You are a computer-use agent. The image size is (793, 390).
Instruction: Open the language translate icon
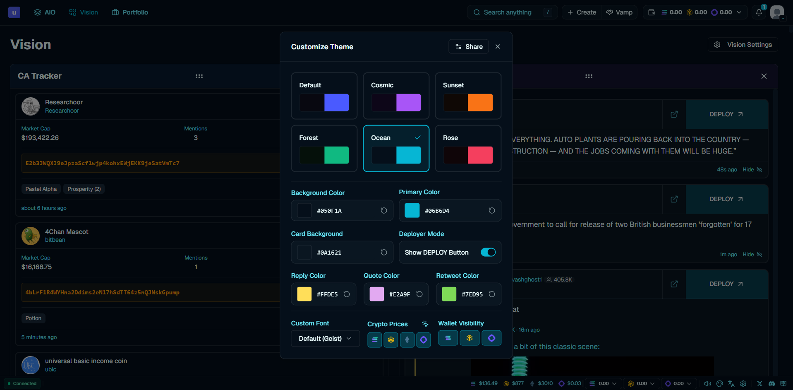click(731, 384)
